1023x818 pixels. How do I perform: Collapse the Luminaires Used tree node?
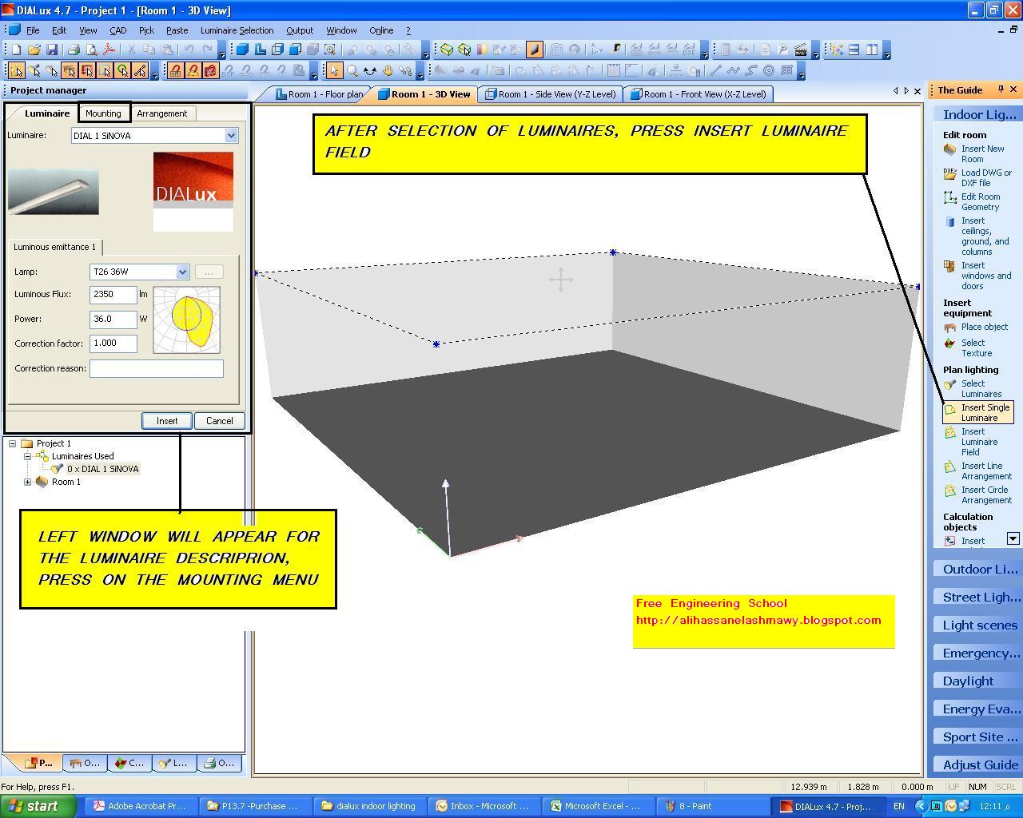tap(28, 456)
